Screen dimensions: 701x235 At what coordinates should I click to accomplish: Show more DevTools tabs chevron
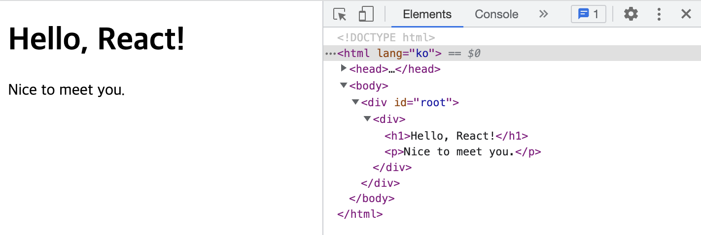pos(543,14)
